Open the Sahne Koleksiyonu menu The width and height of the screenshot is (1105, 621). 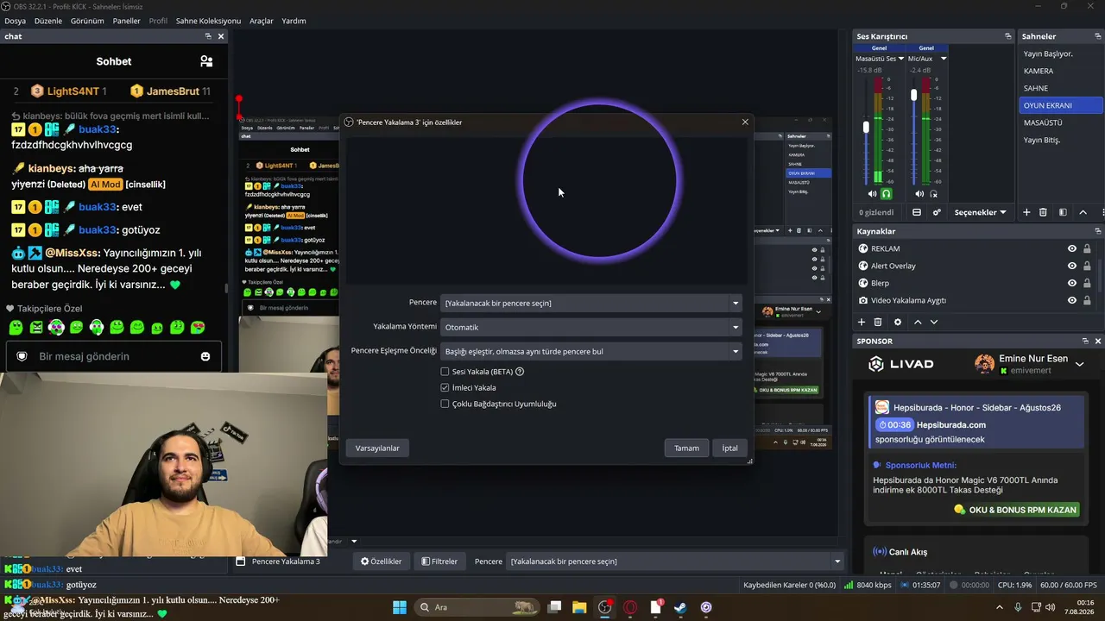click(x=208, y=21)
